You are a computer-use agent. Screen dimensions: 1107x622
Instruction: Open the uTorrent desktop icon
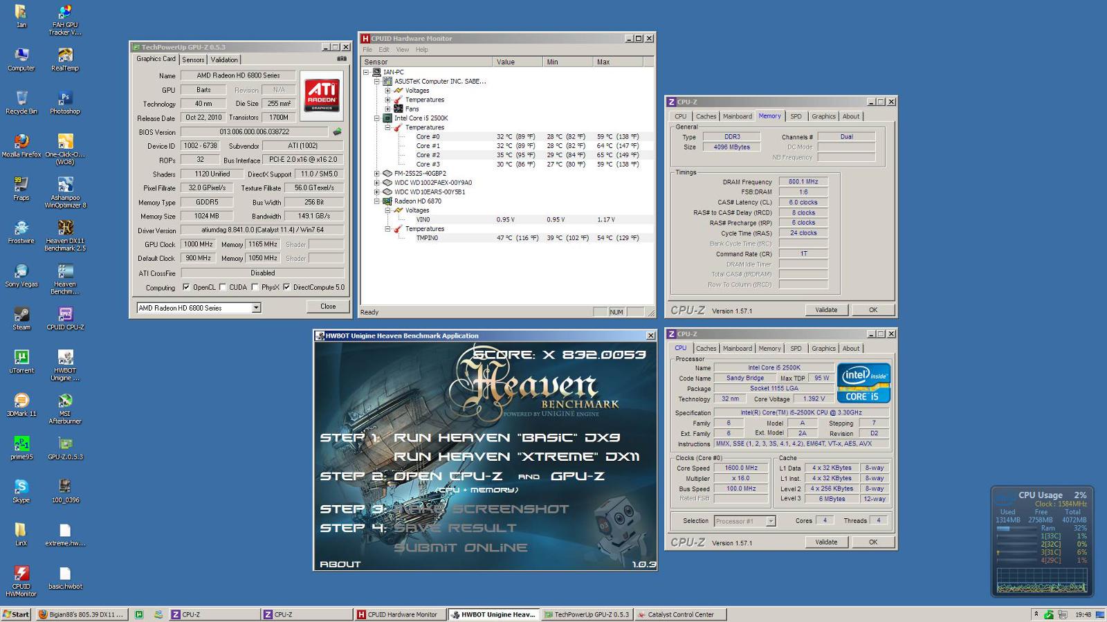click(x=21, y=361)
